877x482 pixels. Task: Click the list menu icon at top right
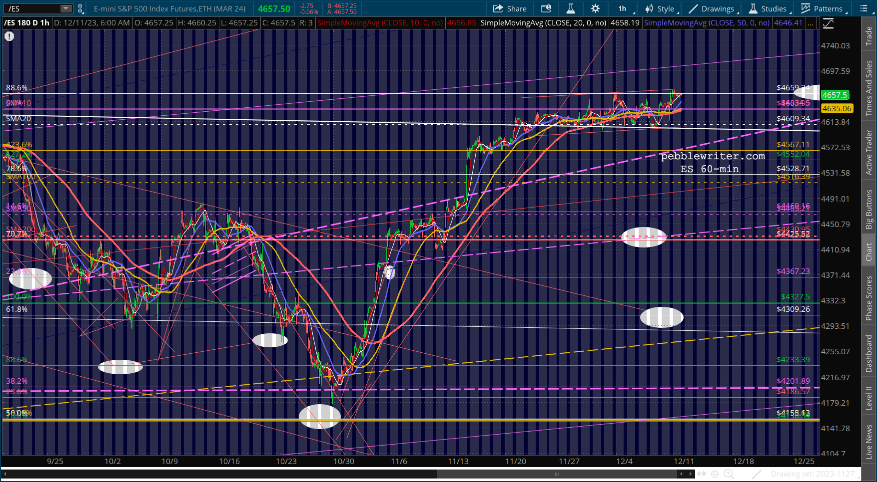(864, 8)
